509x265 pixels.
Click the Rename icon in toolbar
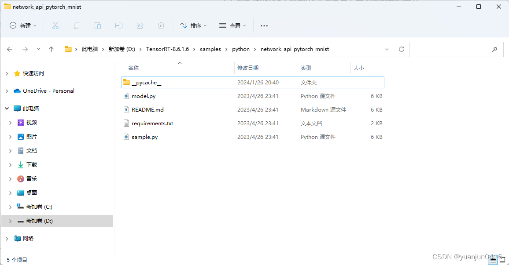tap(119, 25)
